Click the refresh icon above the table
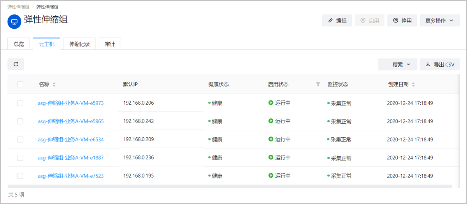Image resolution: width=467 pixels, height=204 pixels. click(x=16, y=64)
